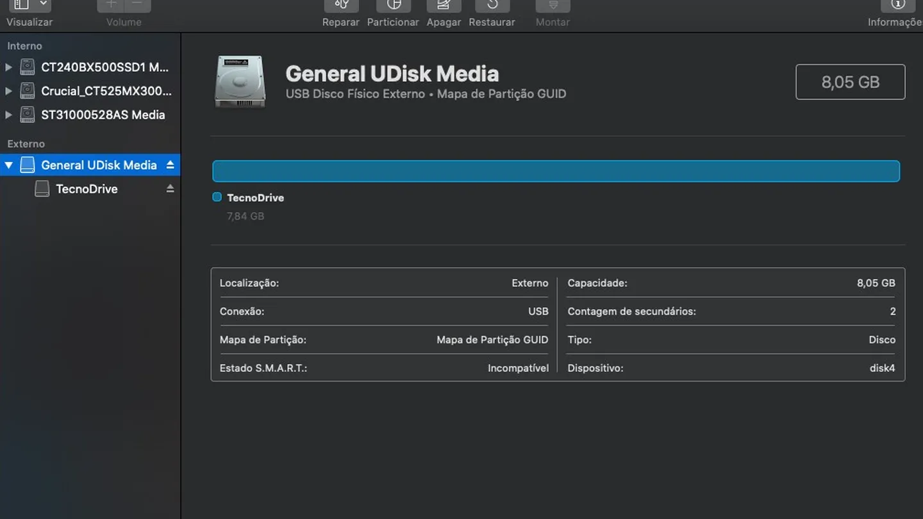Eject General UDisk Media from sidebar

pos(170,165)
